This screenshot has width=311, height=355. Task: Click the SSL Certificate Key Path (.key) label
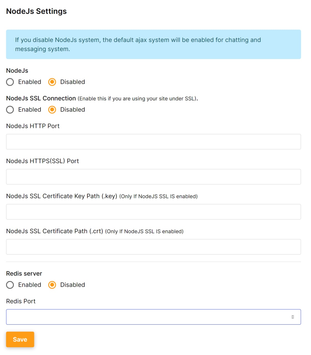click(x=62, y=196)
